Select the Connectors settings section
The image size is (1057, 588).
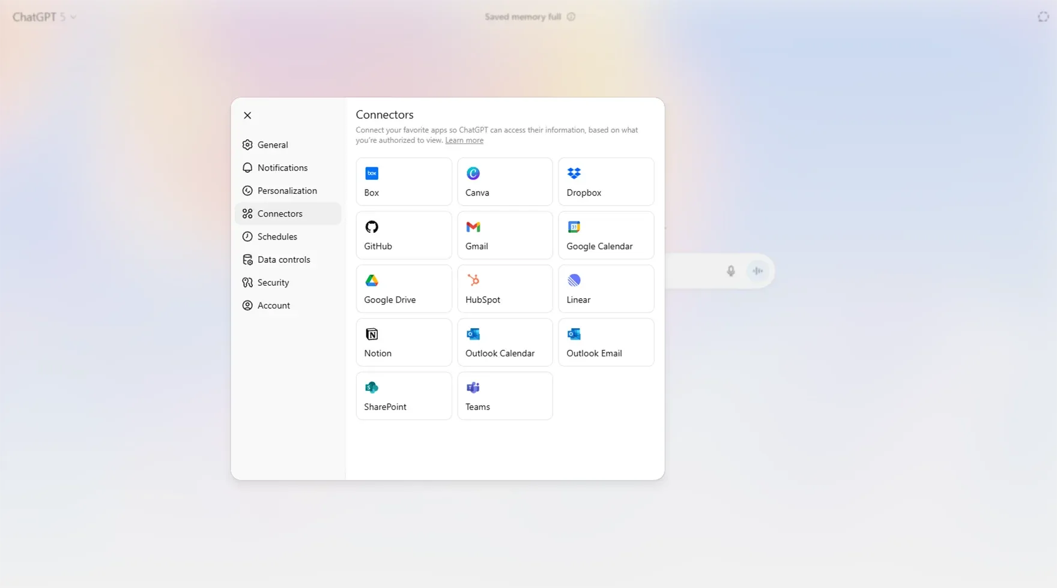[288, 214]
